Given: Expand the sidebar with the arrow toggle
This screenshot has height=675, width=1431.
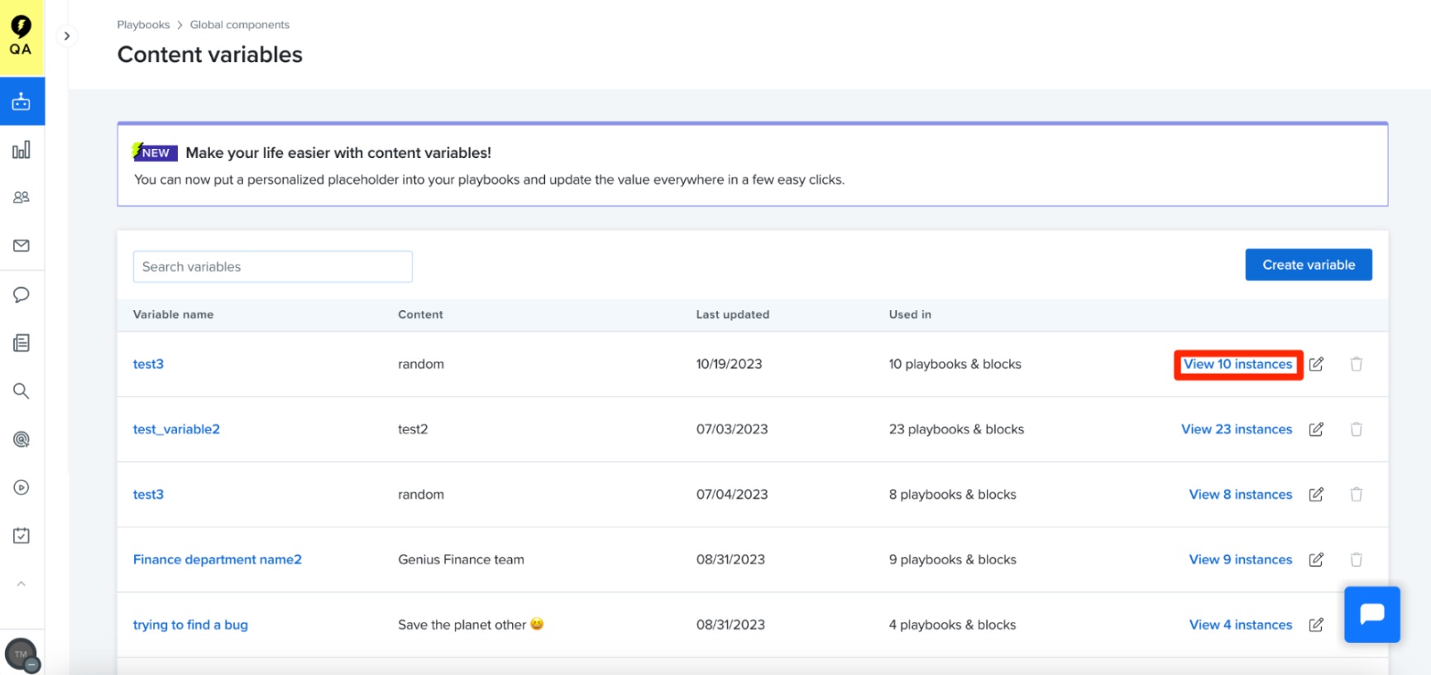Looking at the screenshot, I should pyautogui.click(x=67, y=36).
